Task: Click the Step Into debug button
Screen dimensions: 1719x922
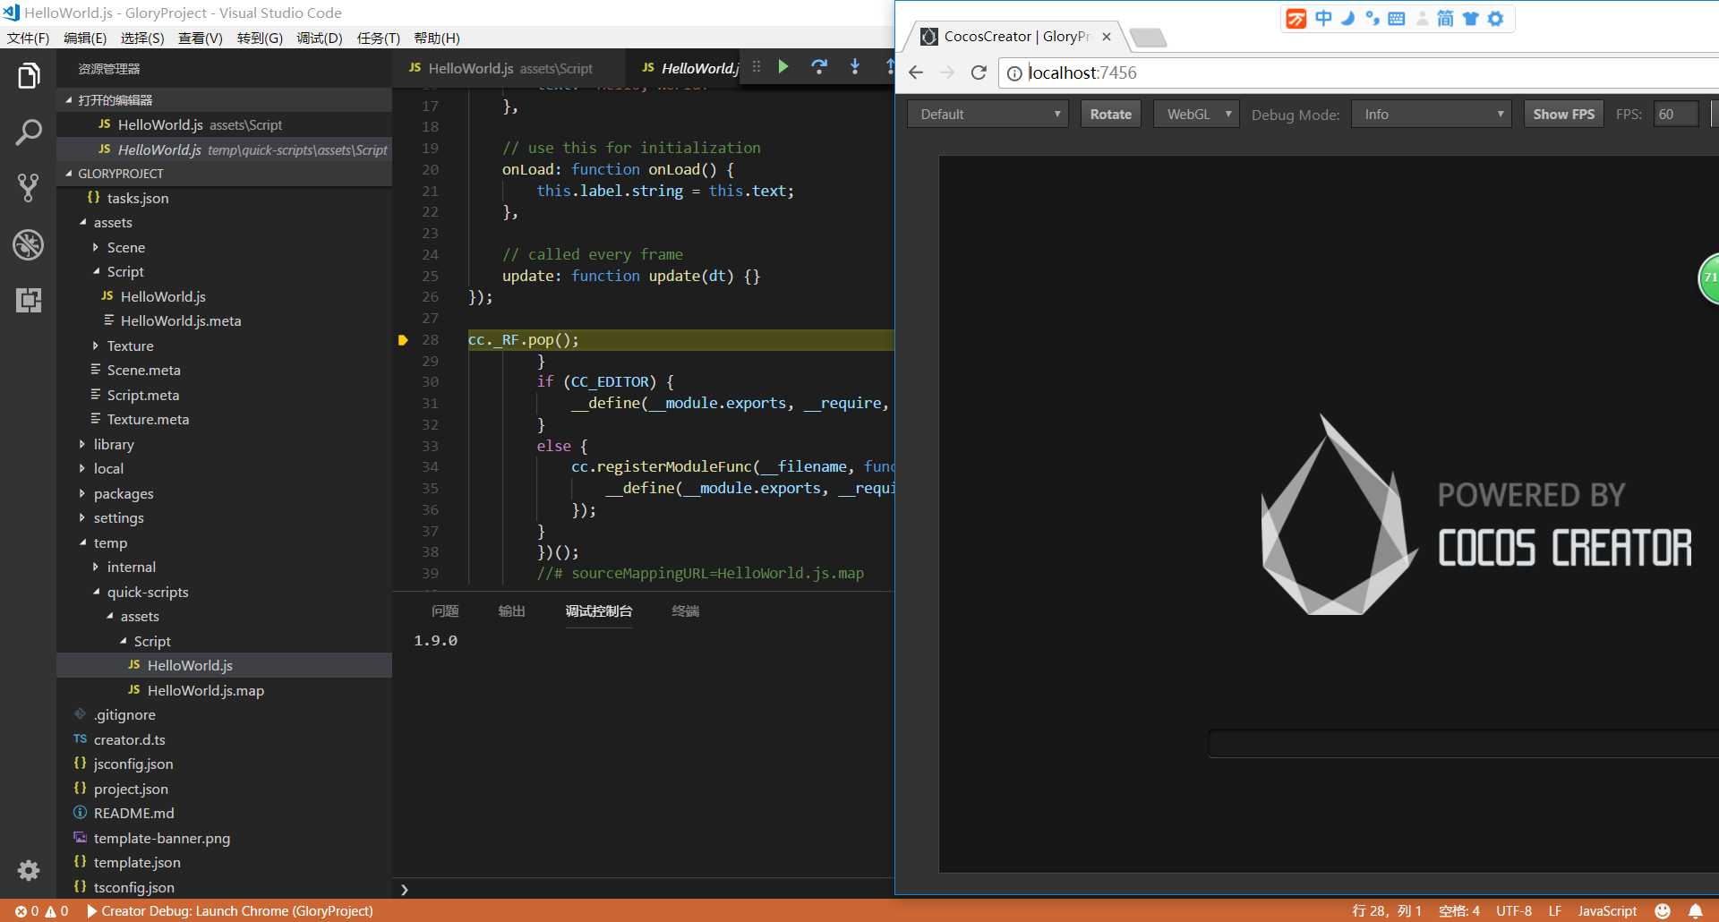Action: click(855, 66)
